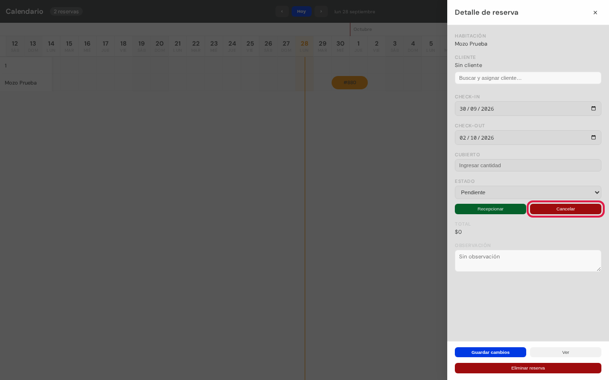
Task: Save with Guardar cambios button
Action: tap(491, 352)
